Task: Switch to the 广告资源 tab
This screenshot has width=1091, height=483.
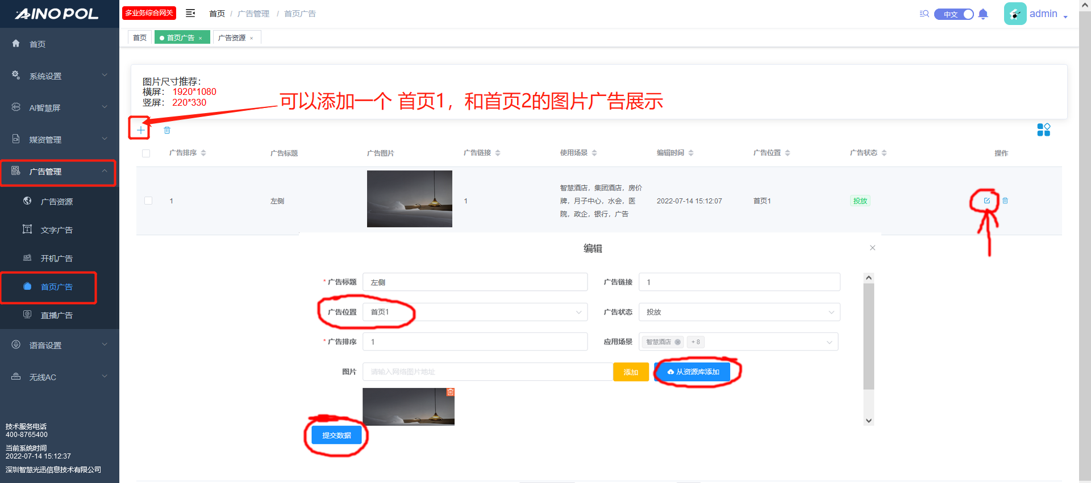Action: (x=232, y=38)
